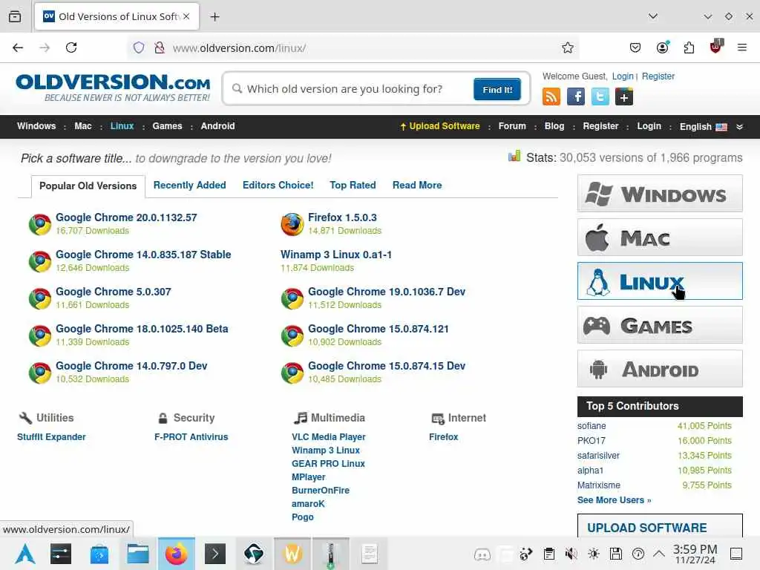This screenshot has height=570, width=760.
Task: Open the Firefox account icon
Action: tap(662, 47)
